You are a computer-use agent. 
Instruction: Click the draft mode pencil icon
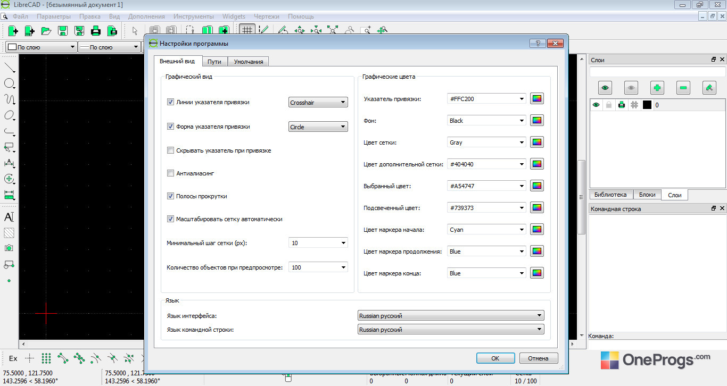[263, 31]
